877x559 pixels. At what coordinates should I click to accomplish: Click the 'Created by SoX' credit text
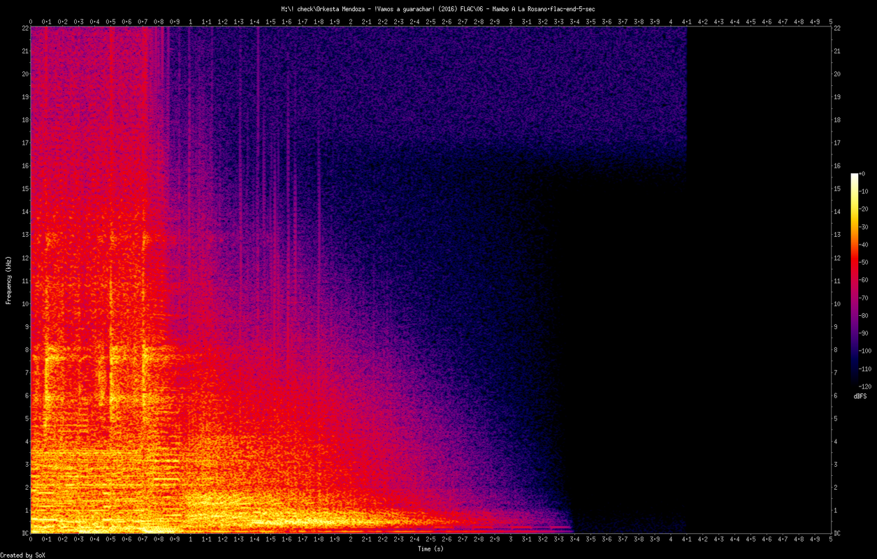[24, 555]
